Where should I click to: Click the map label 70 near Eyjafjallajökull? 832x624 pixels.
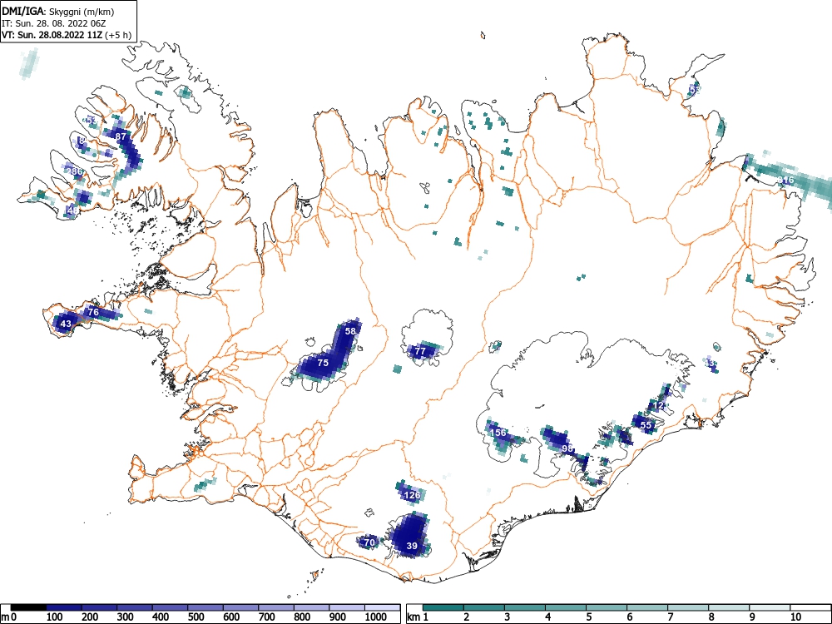click(369, 542)
